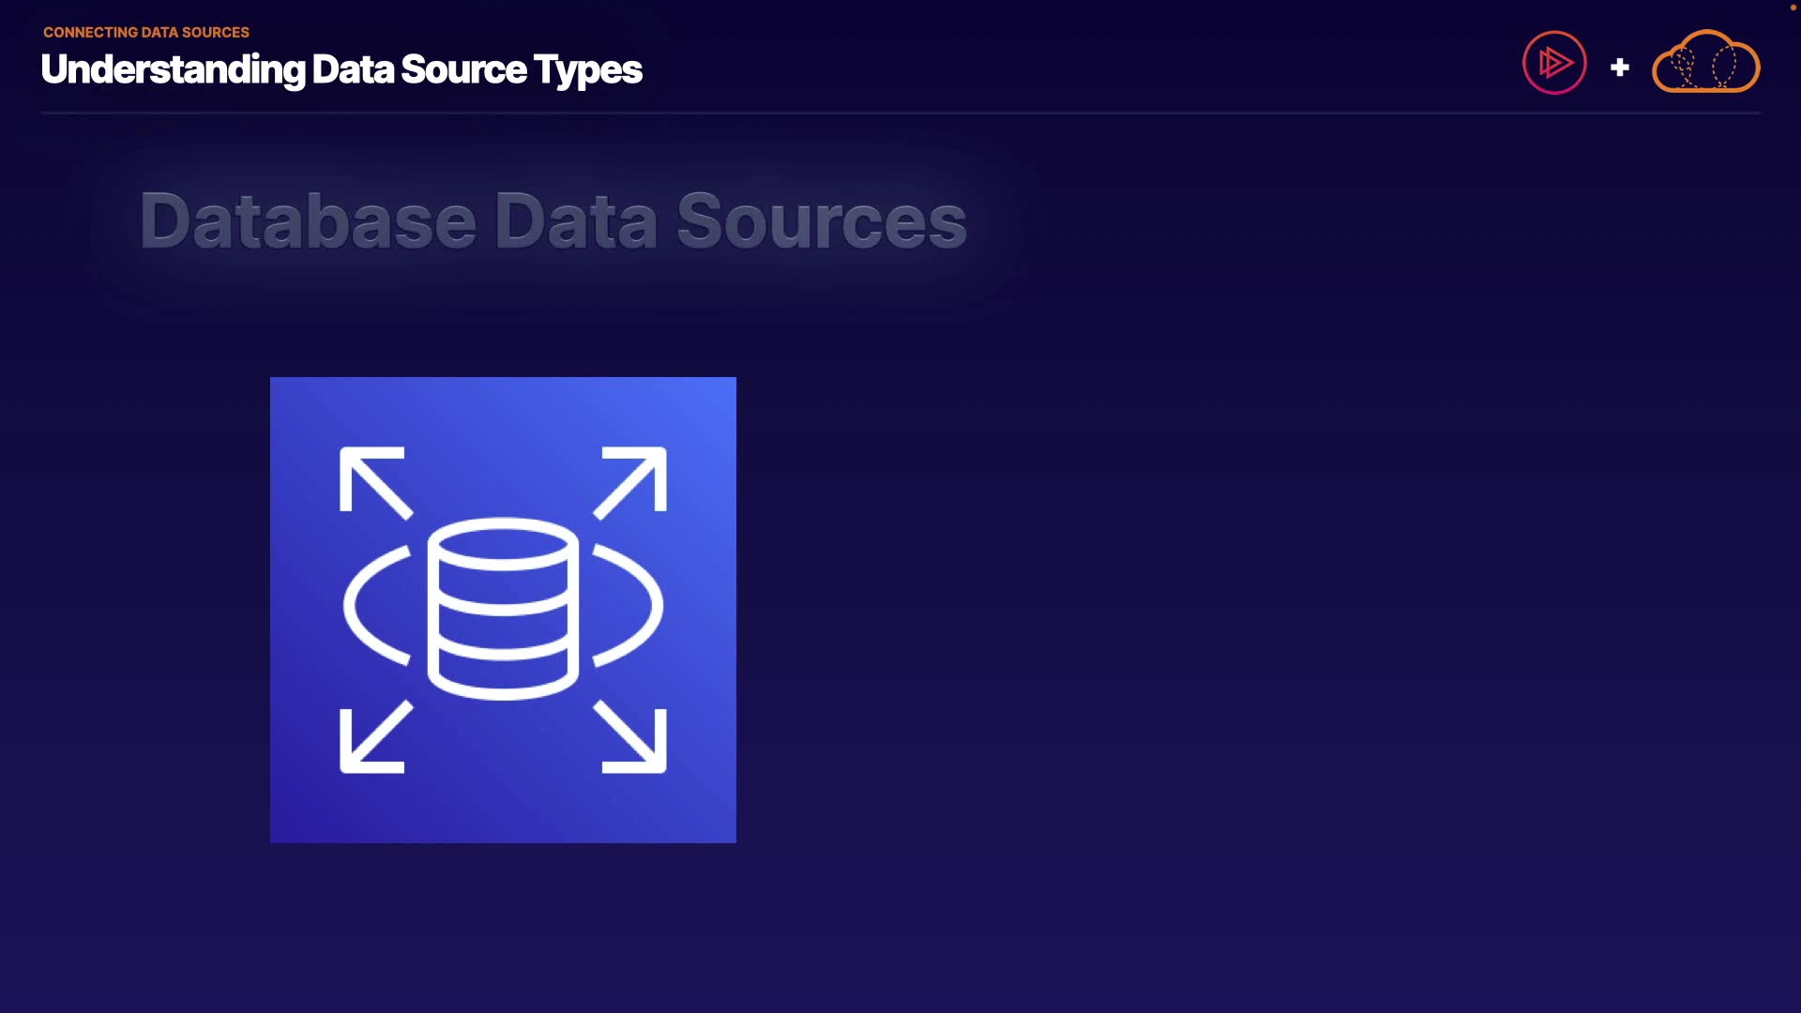Click the top-right arrow of the RDS icon

click(x=631, y=481)
